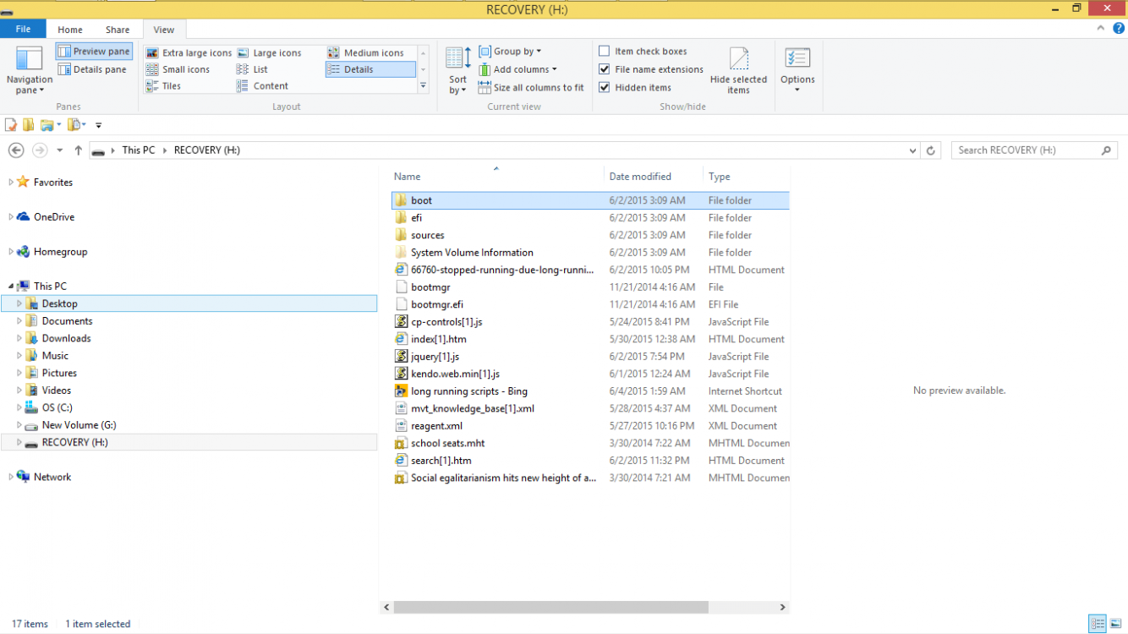Switch to large thumbnails via status bar icon

[x=1115, y=624]
